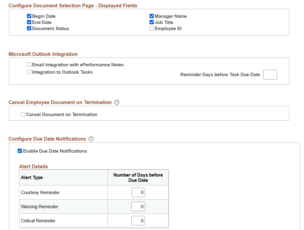Screen dimensions: 304x230
Task: Open the Configure Due Date Notifications help icon
Action: [91, 139]
